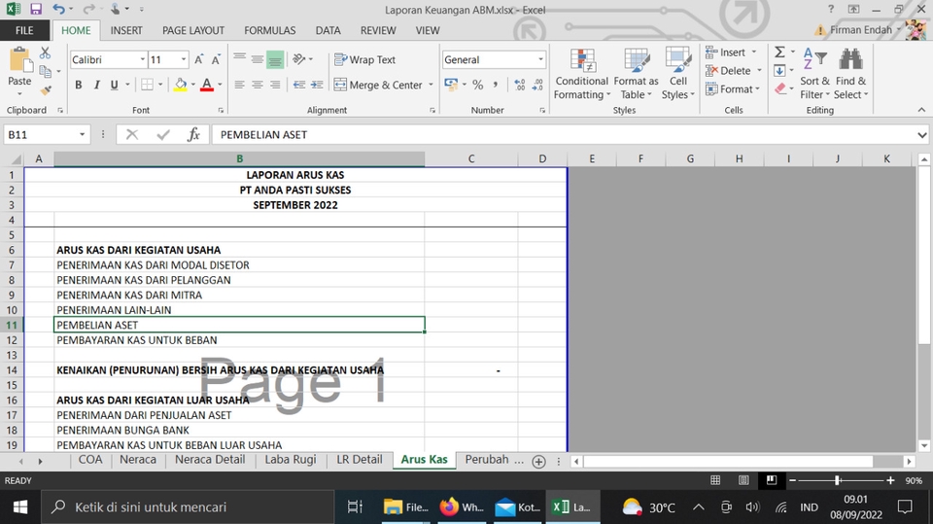Decrease font size with the smaller A icon
The image size is (933, 524).
pyautogui.click(x=216, y=59)
